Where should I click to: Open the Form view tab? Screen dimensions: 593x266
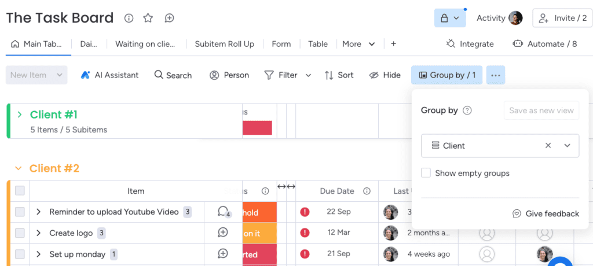(x=281, y=44)
